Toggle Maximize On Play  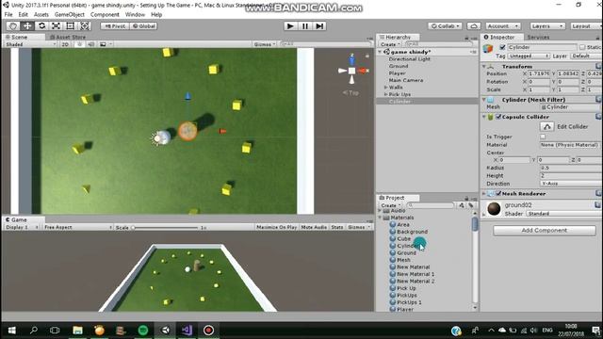(276, 227)
